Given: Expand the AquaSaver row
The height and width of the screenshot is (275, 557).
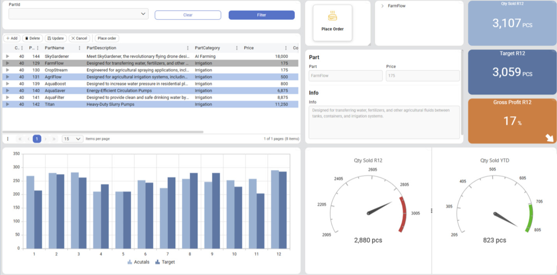Looking at the screenshot, I should tap(7, 91).
